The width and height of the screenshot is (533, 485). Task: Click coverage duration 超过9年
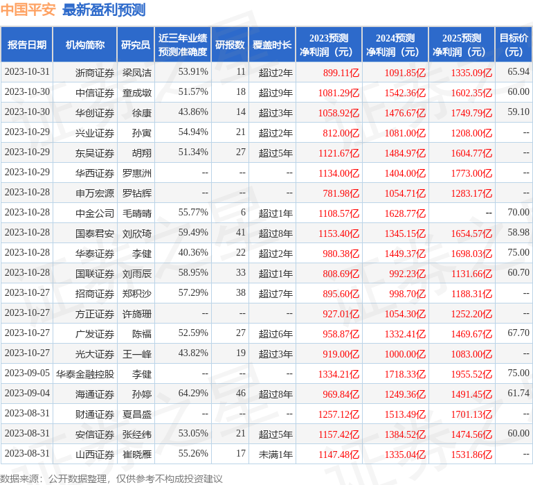click(275, 93)
